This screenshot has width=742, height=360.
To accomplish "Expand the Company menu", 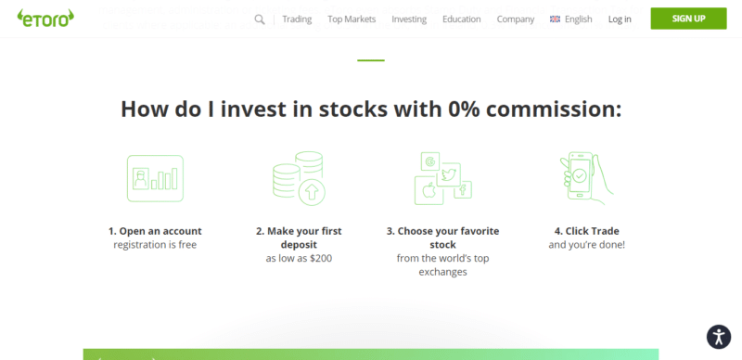I will [516, 19].
